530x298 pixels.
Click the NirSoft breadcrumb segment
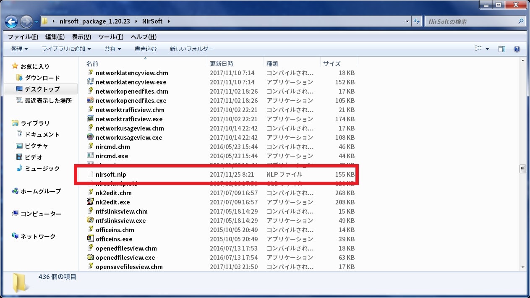coord(152,21)
